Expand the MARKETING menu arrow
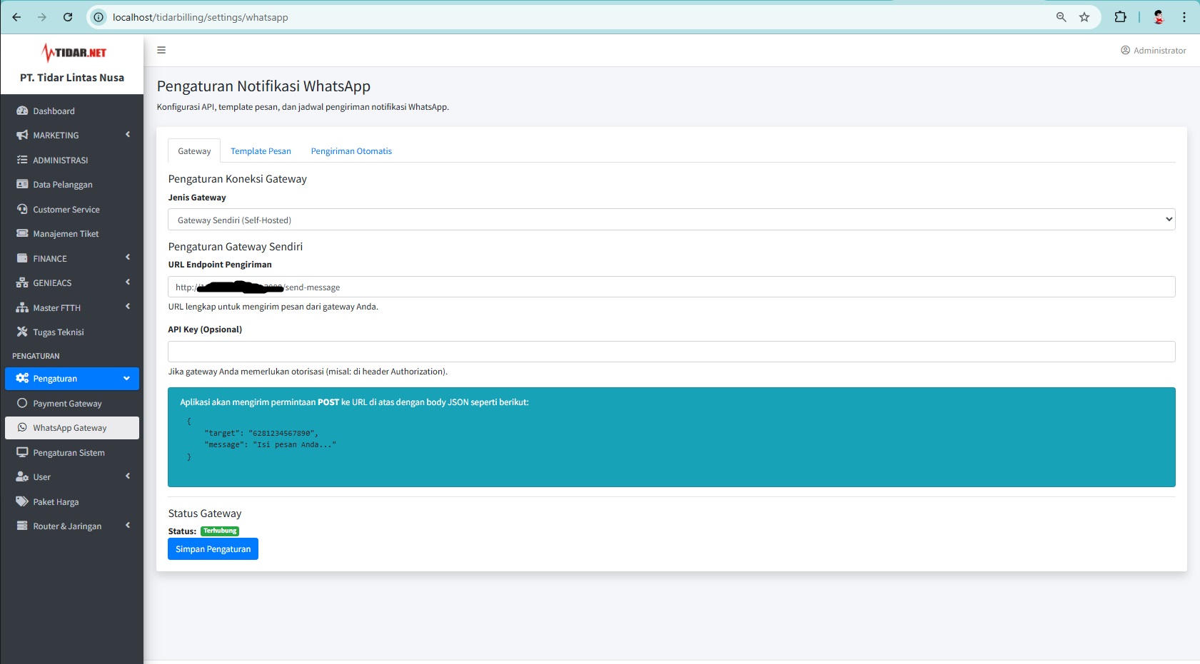 click(x=128, y=134)
